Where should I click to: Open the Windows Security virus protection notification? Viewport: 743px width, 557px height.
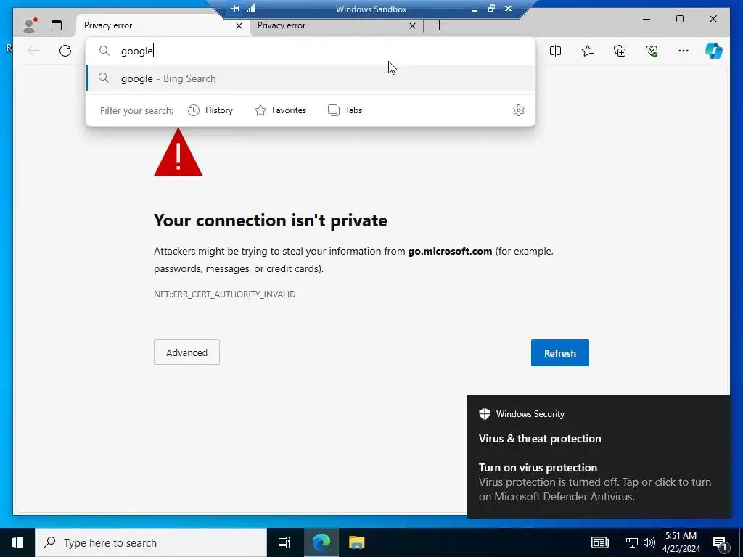pos(599,456)
